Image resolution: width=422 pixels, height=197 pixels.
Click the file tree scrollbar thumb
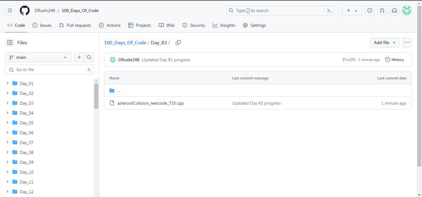click(96, 96)
